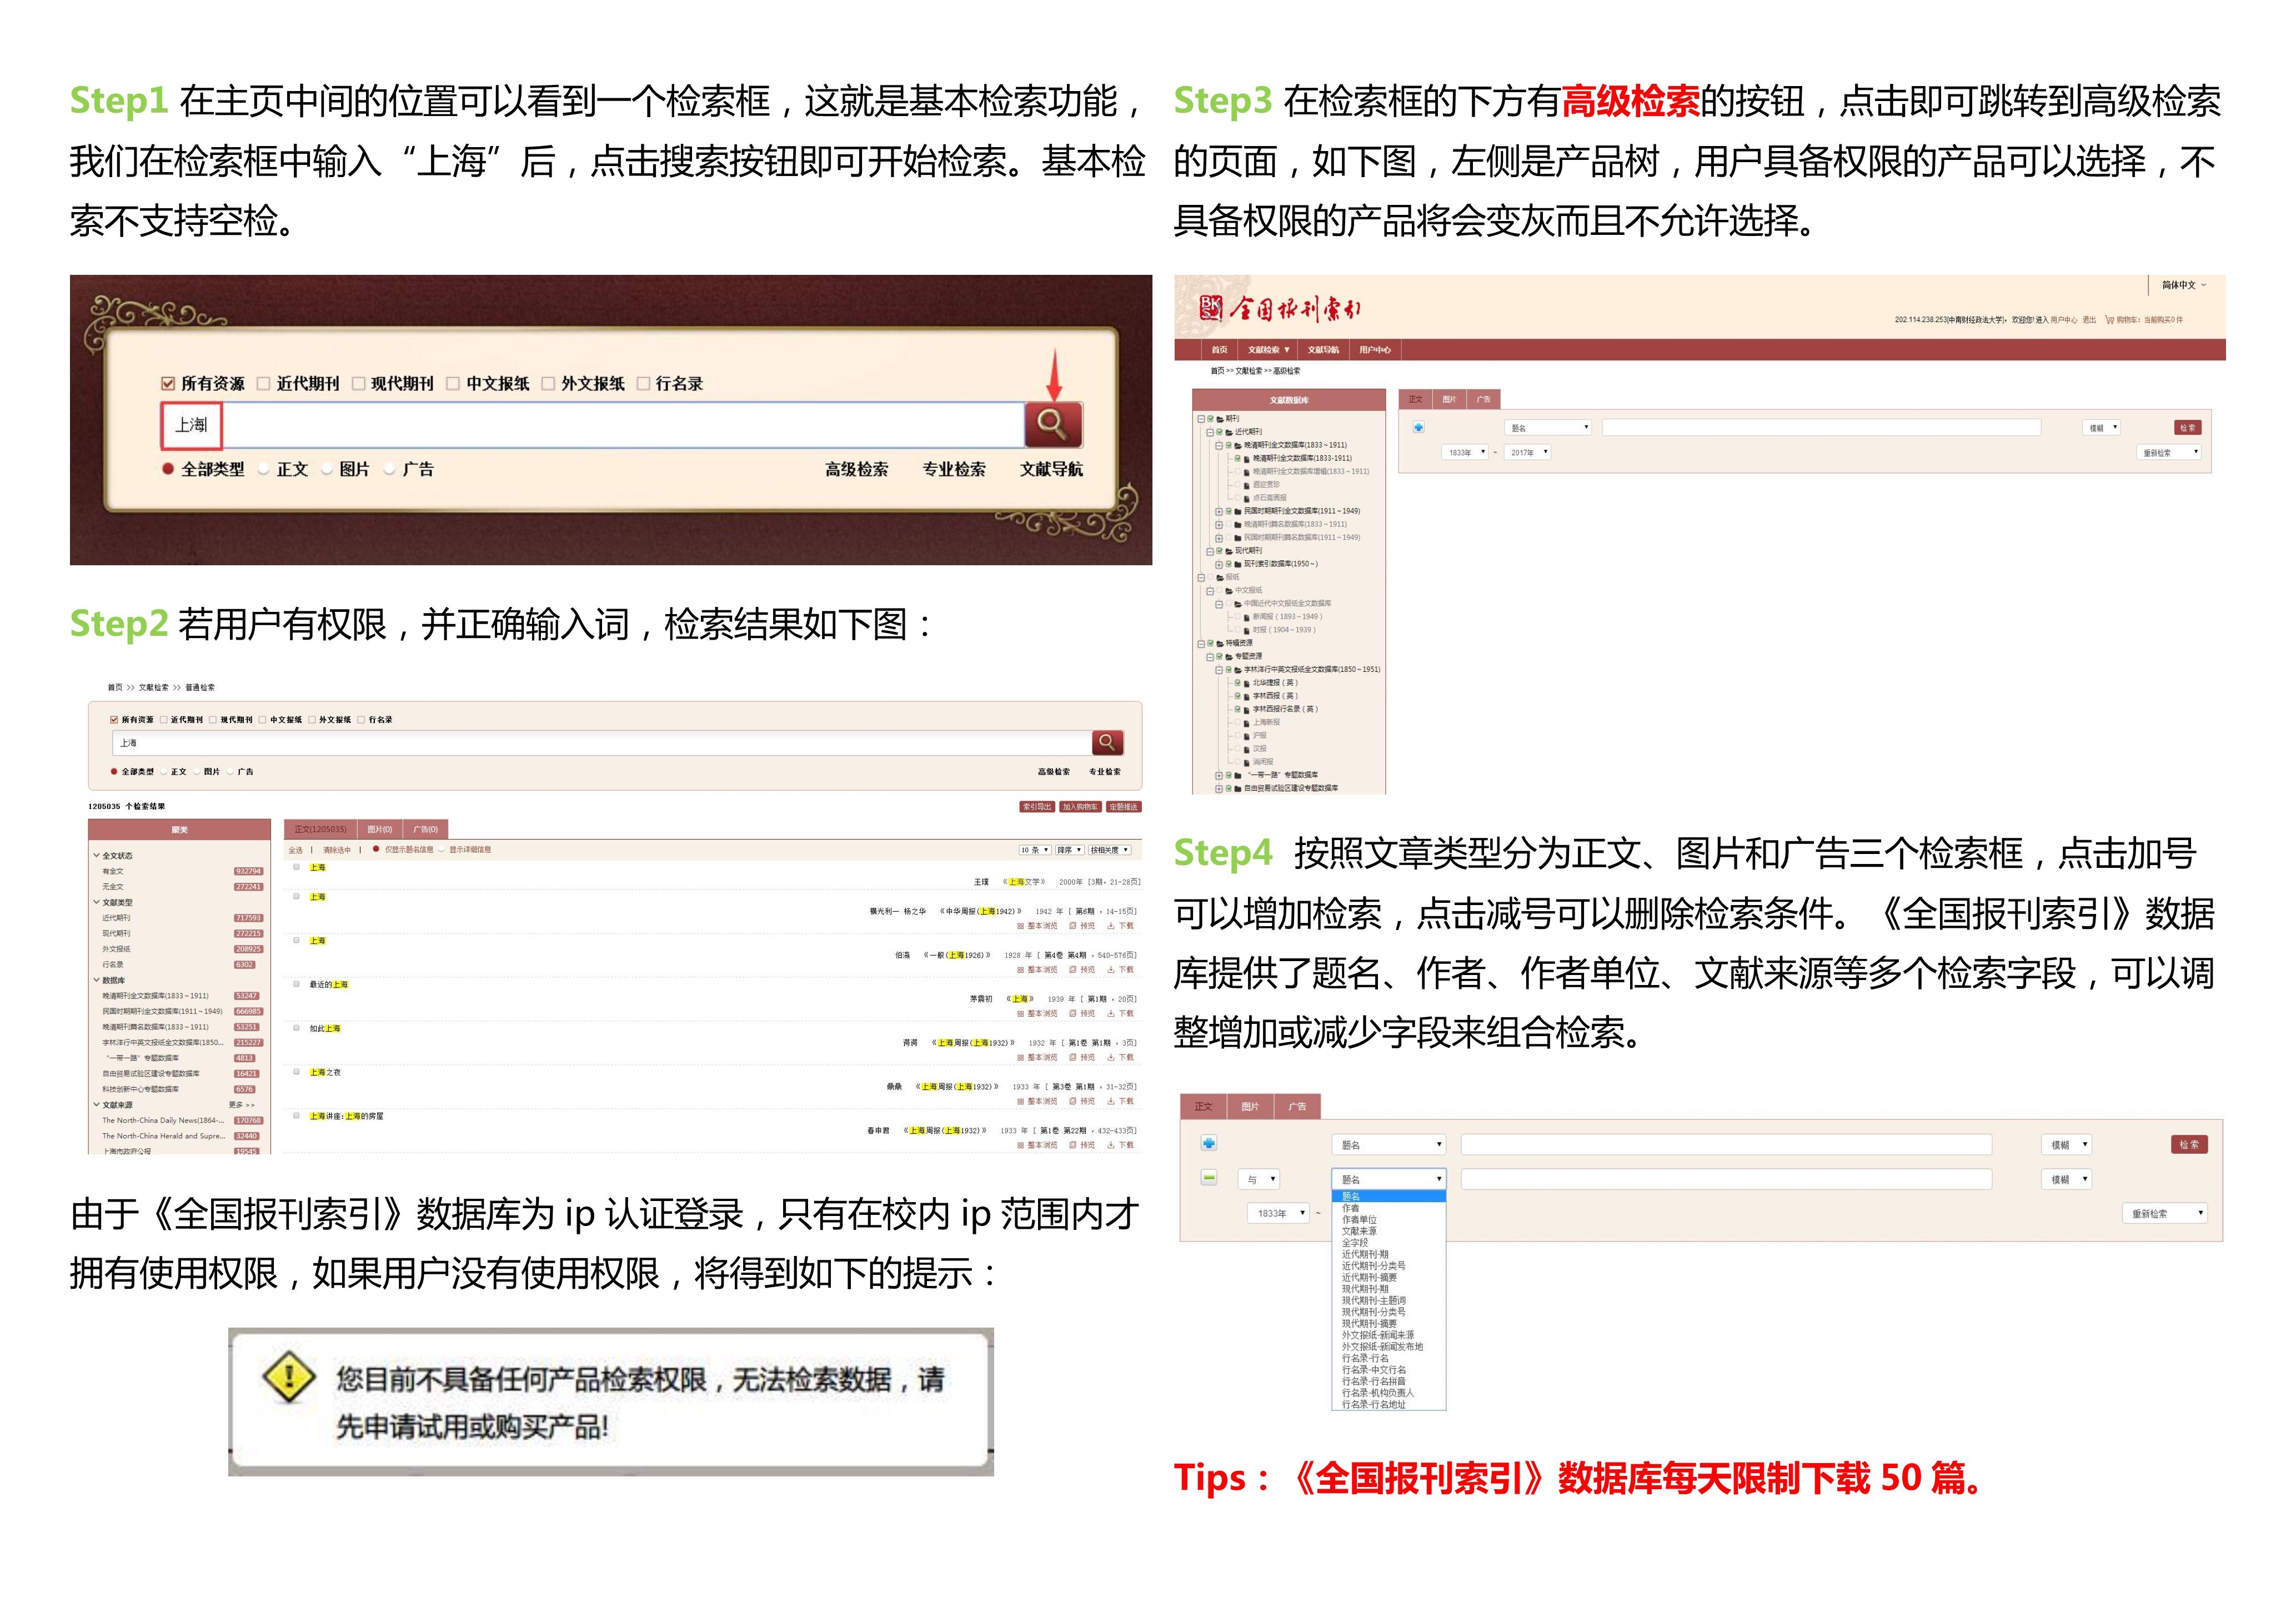Open the 与 logic operator dropdown
The height and width of the screenshot is (1623, 2296).
tap(1259, 1179)
